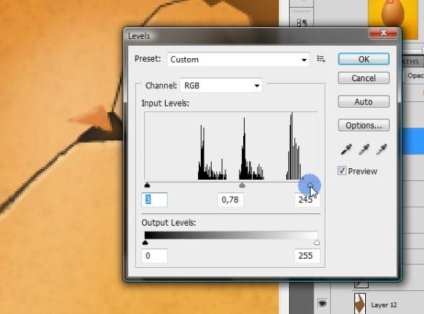Open the preset options menu icon
The image size is (424, 314).
click(321, 59)
